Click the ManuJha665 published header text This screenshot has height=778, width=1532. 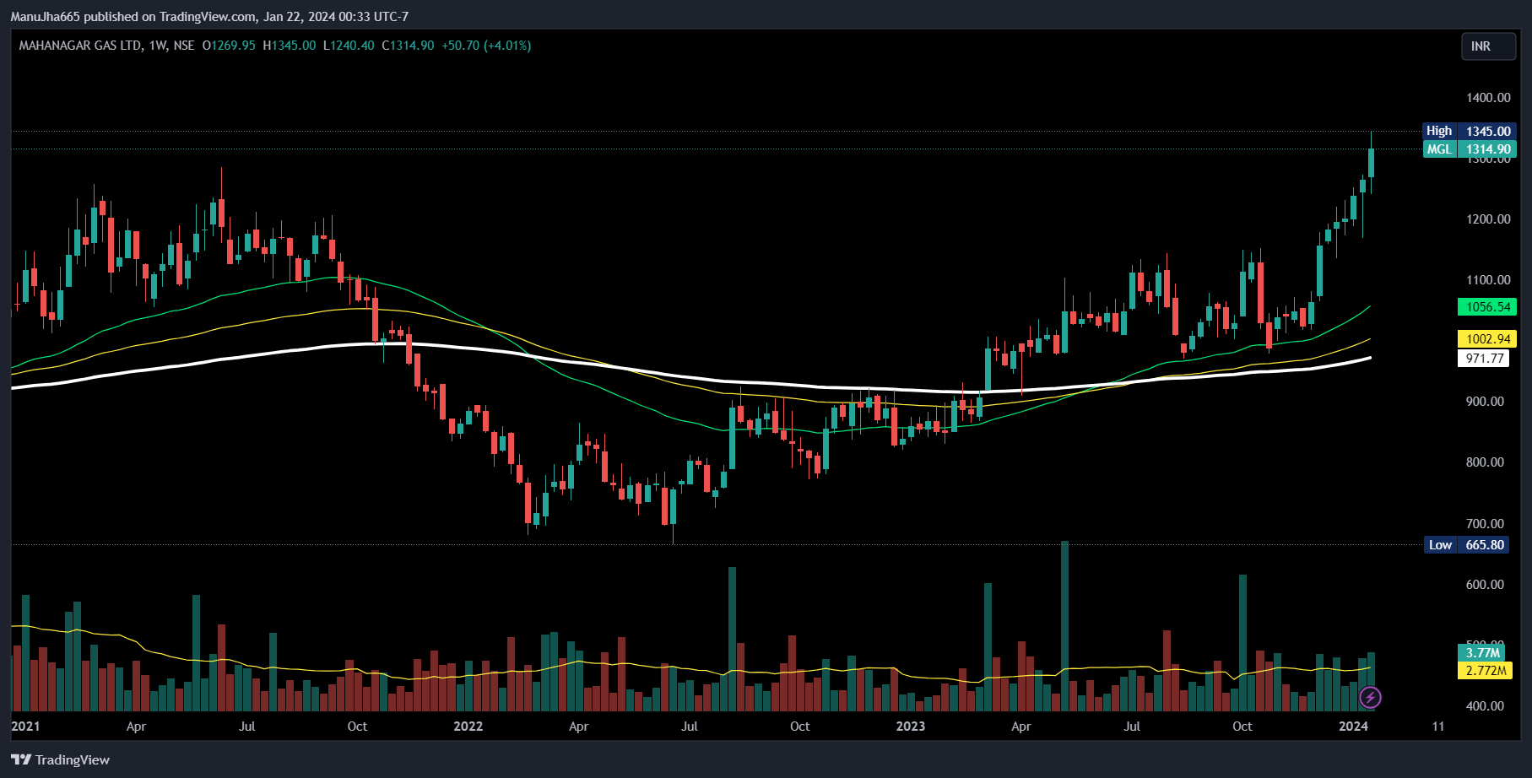(x=209, y=16)
